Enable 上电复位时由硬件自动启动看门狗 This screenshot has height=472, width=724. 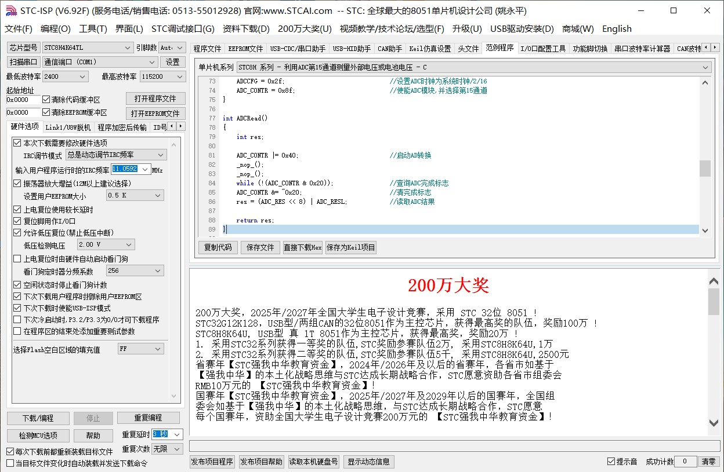click(17, 259)
